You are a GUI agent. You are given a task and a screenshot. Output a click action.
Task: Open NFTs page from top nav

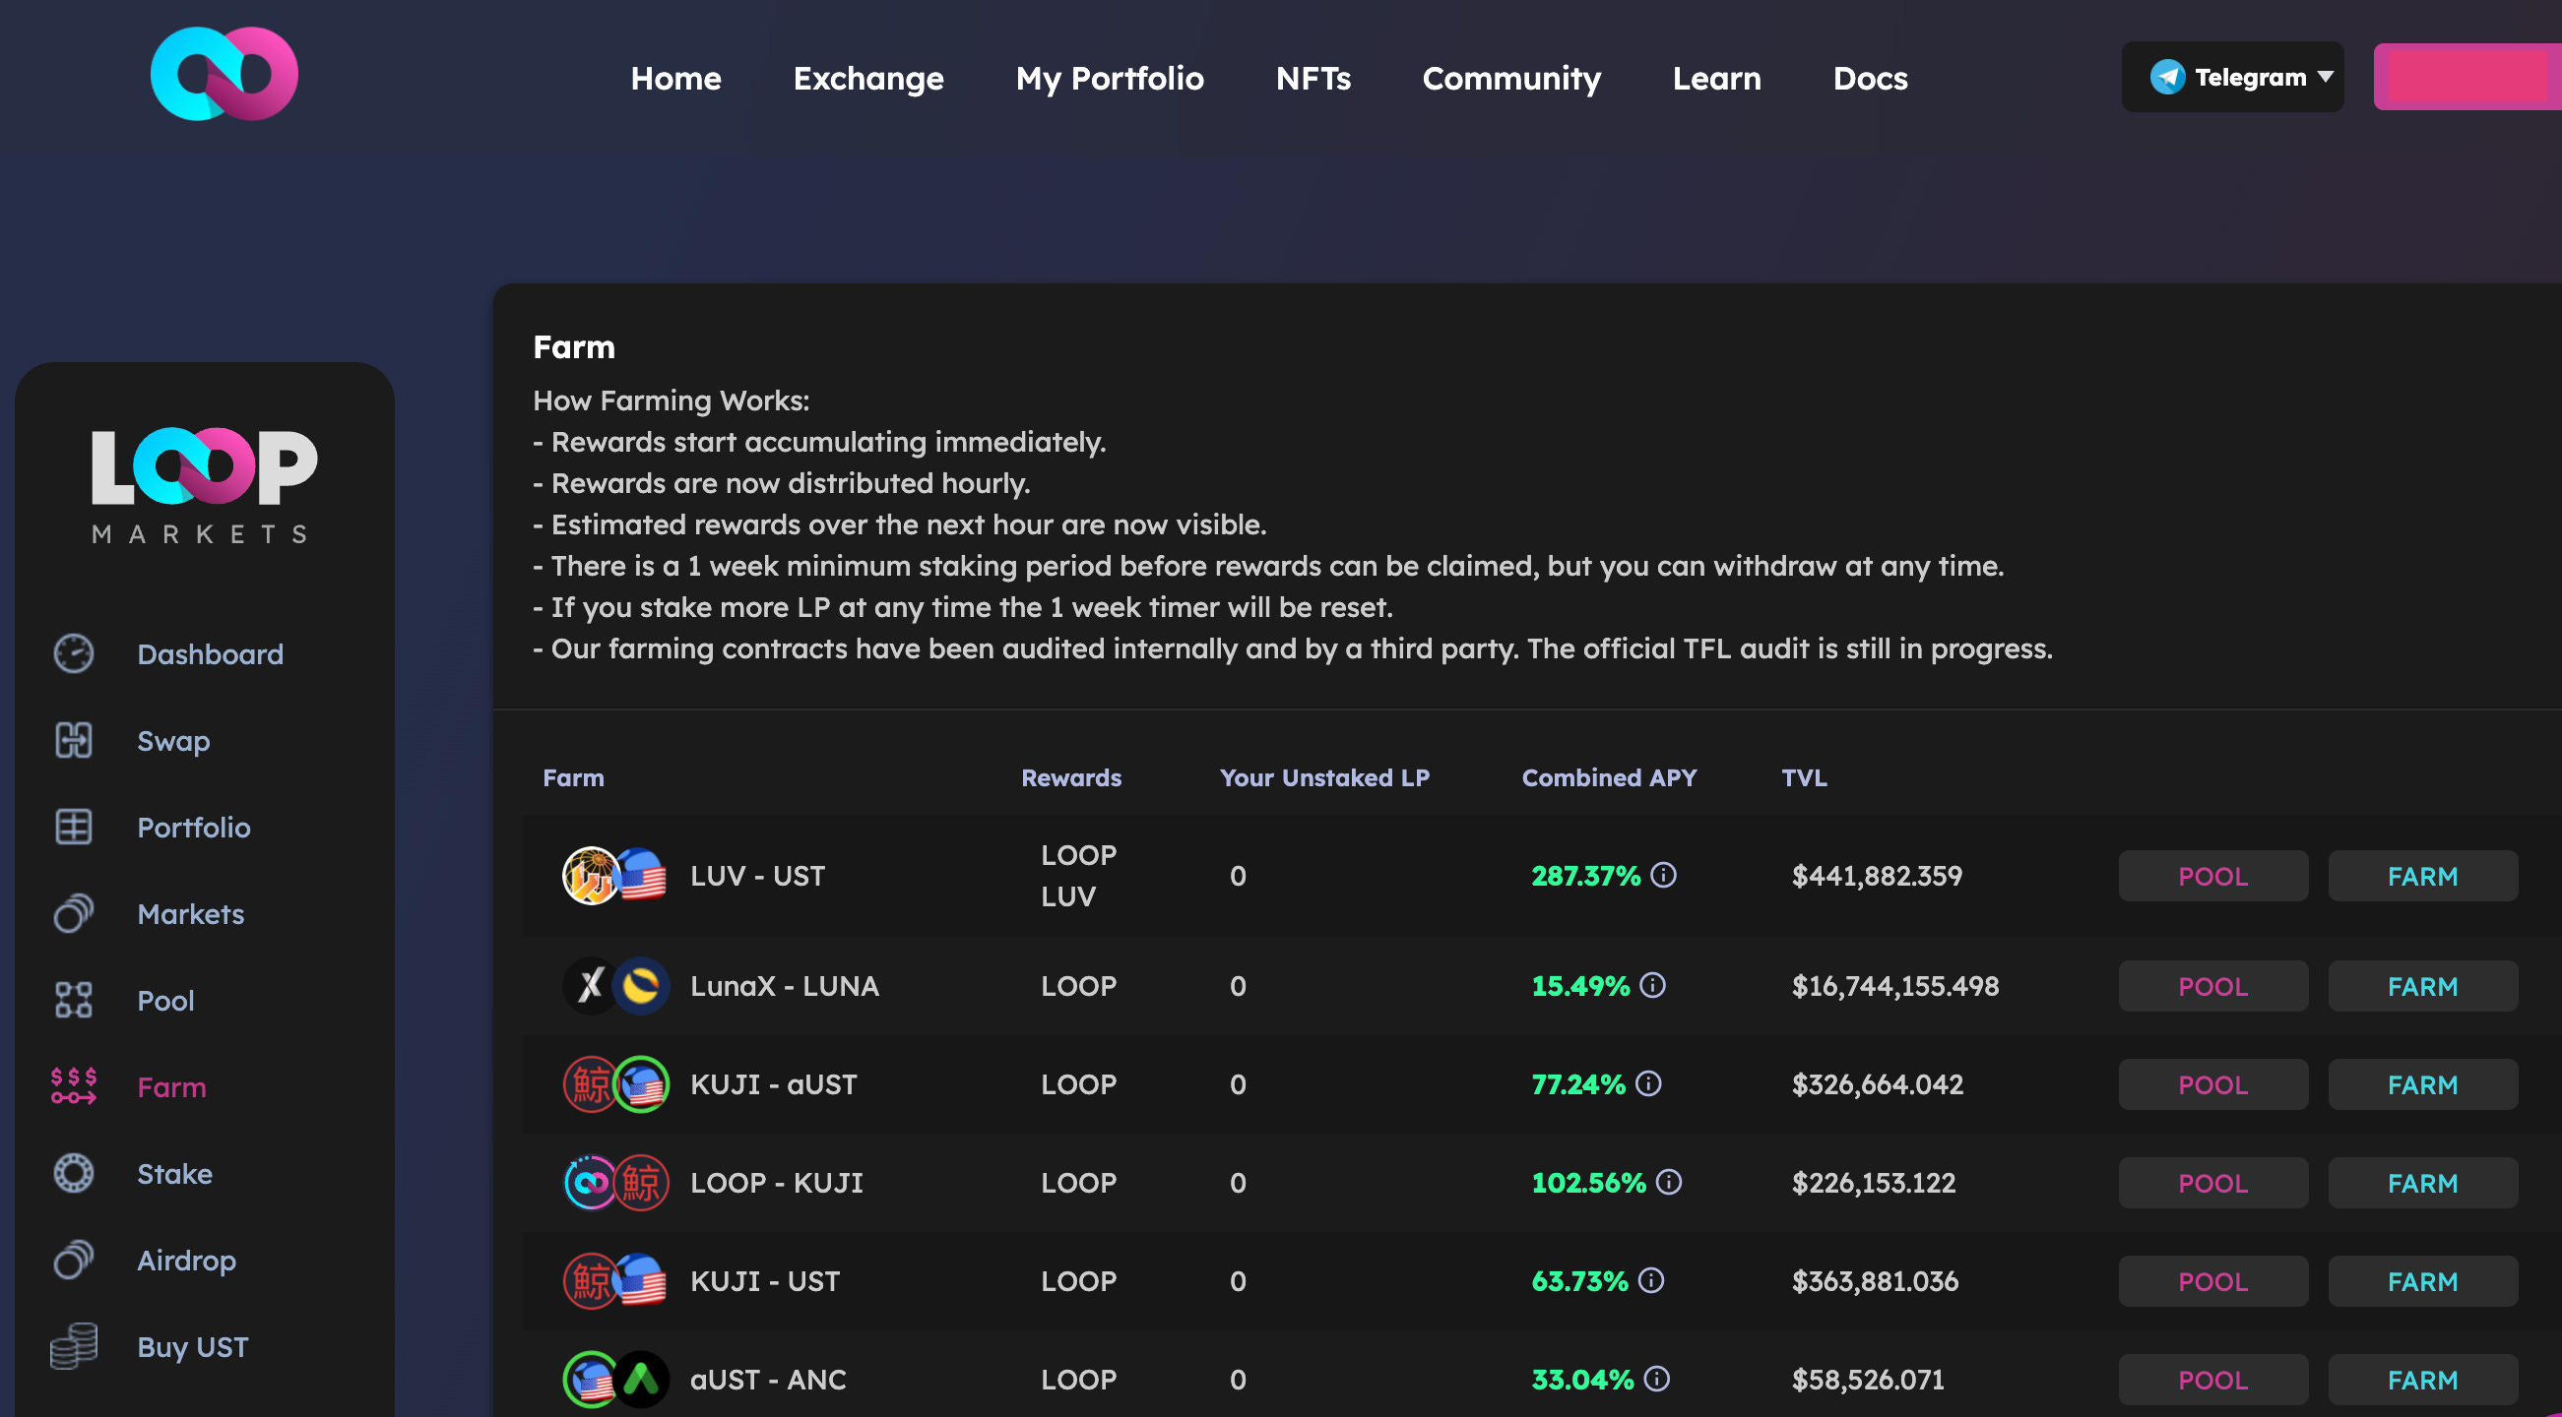click(1313, 78)
